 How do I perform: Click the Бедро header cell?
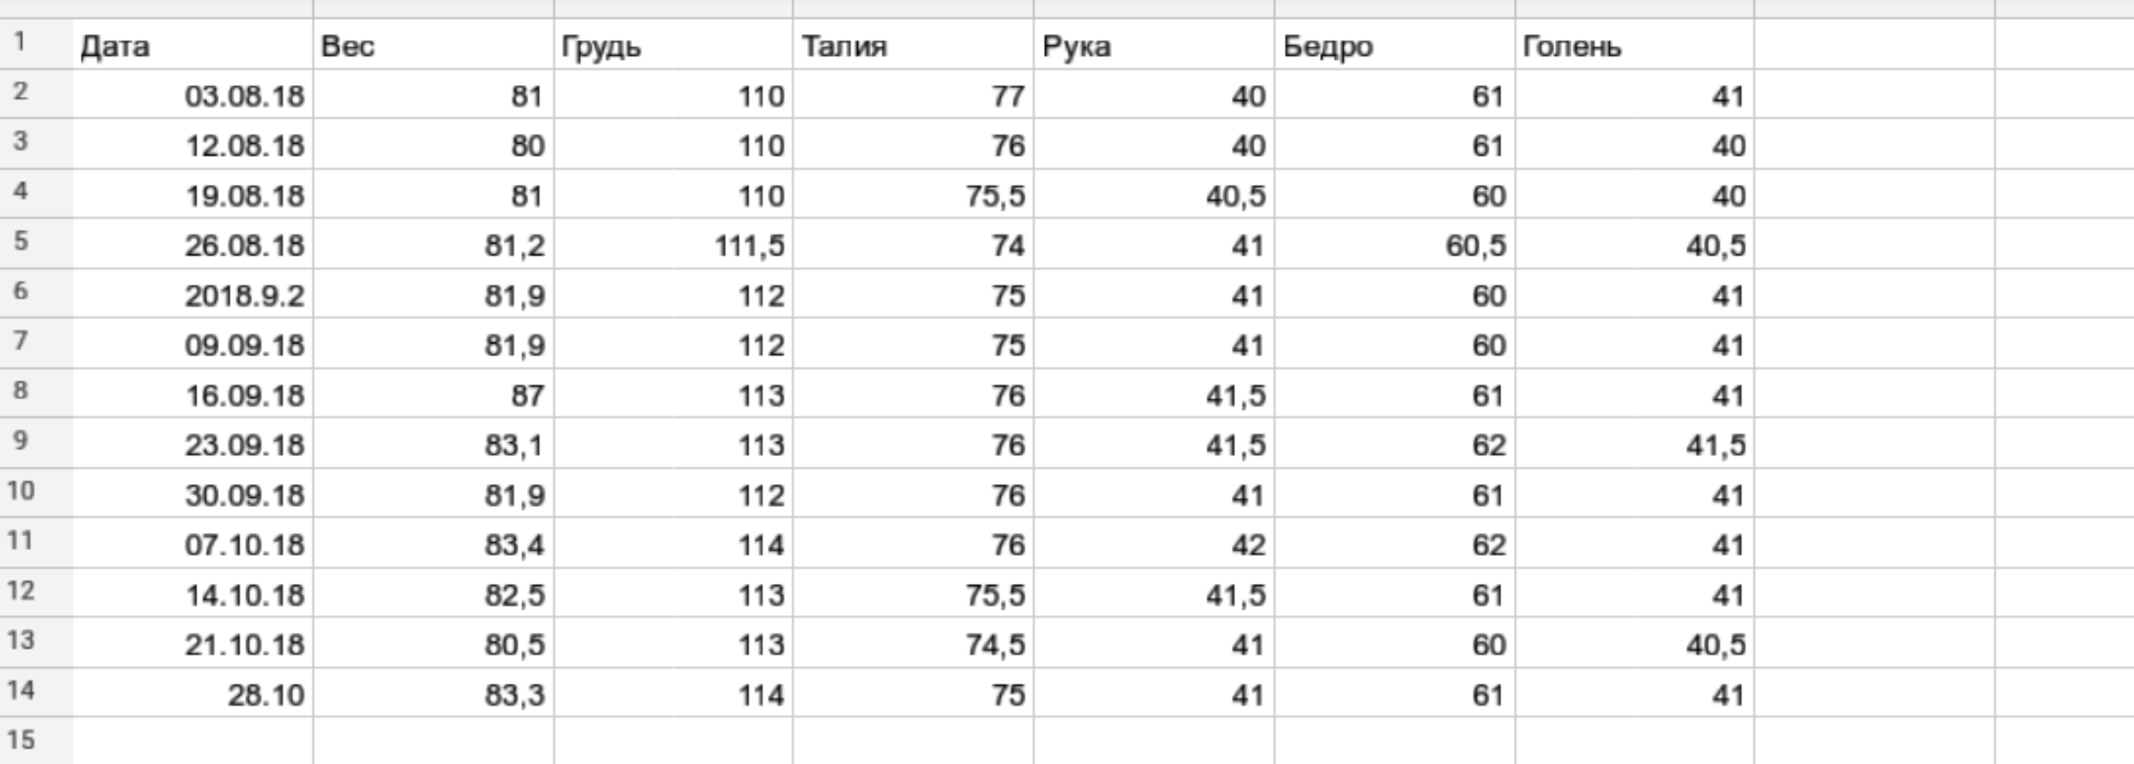(1394, 46)
